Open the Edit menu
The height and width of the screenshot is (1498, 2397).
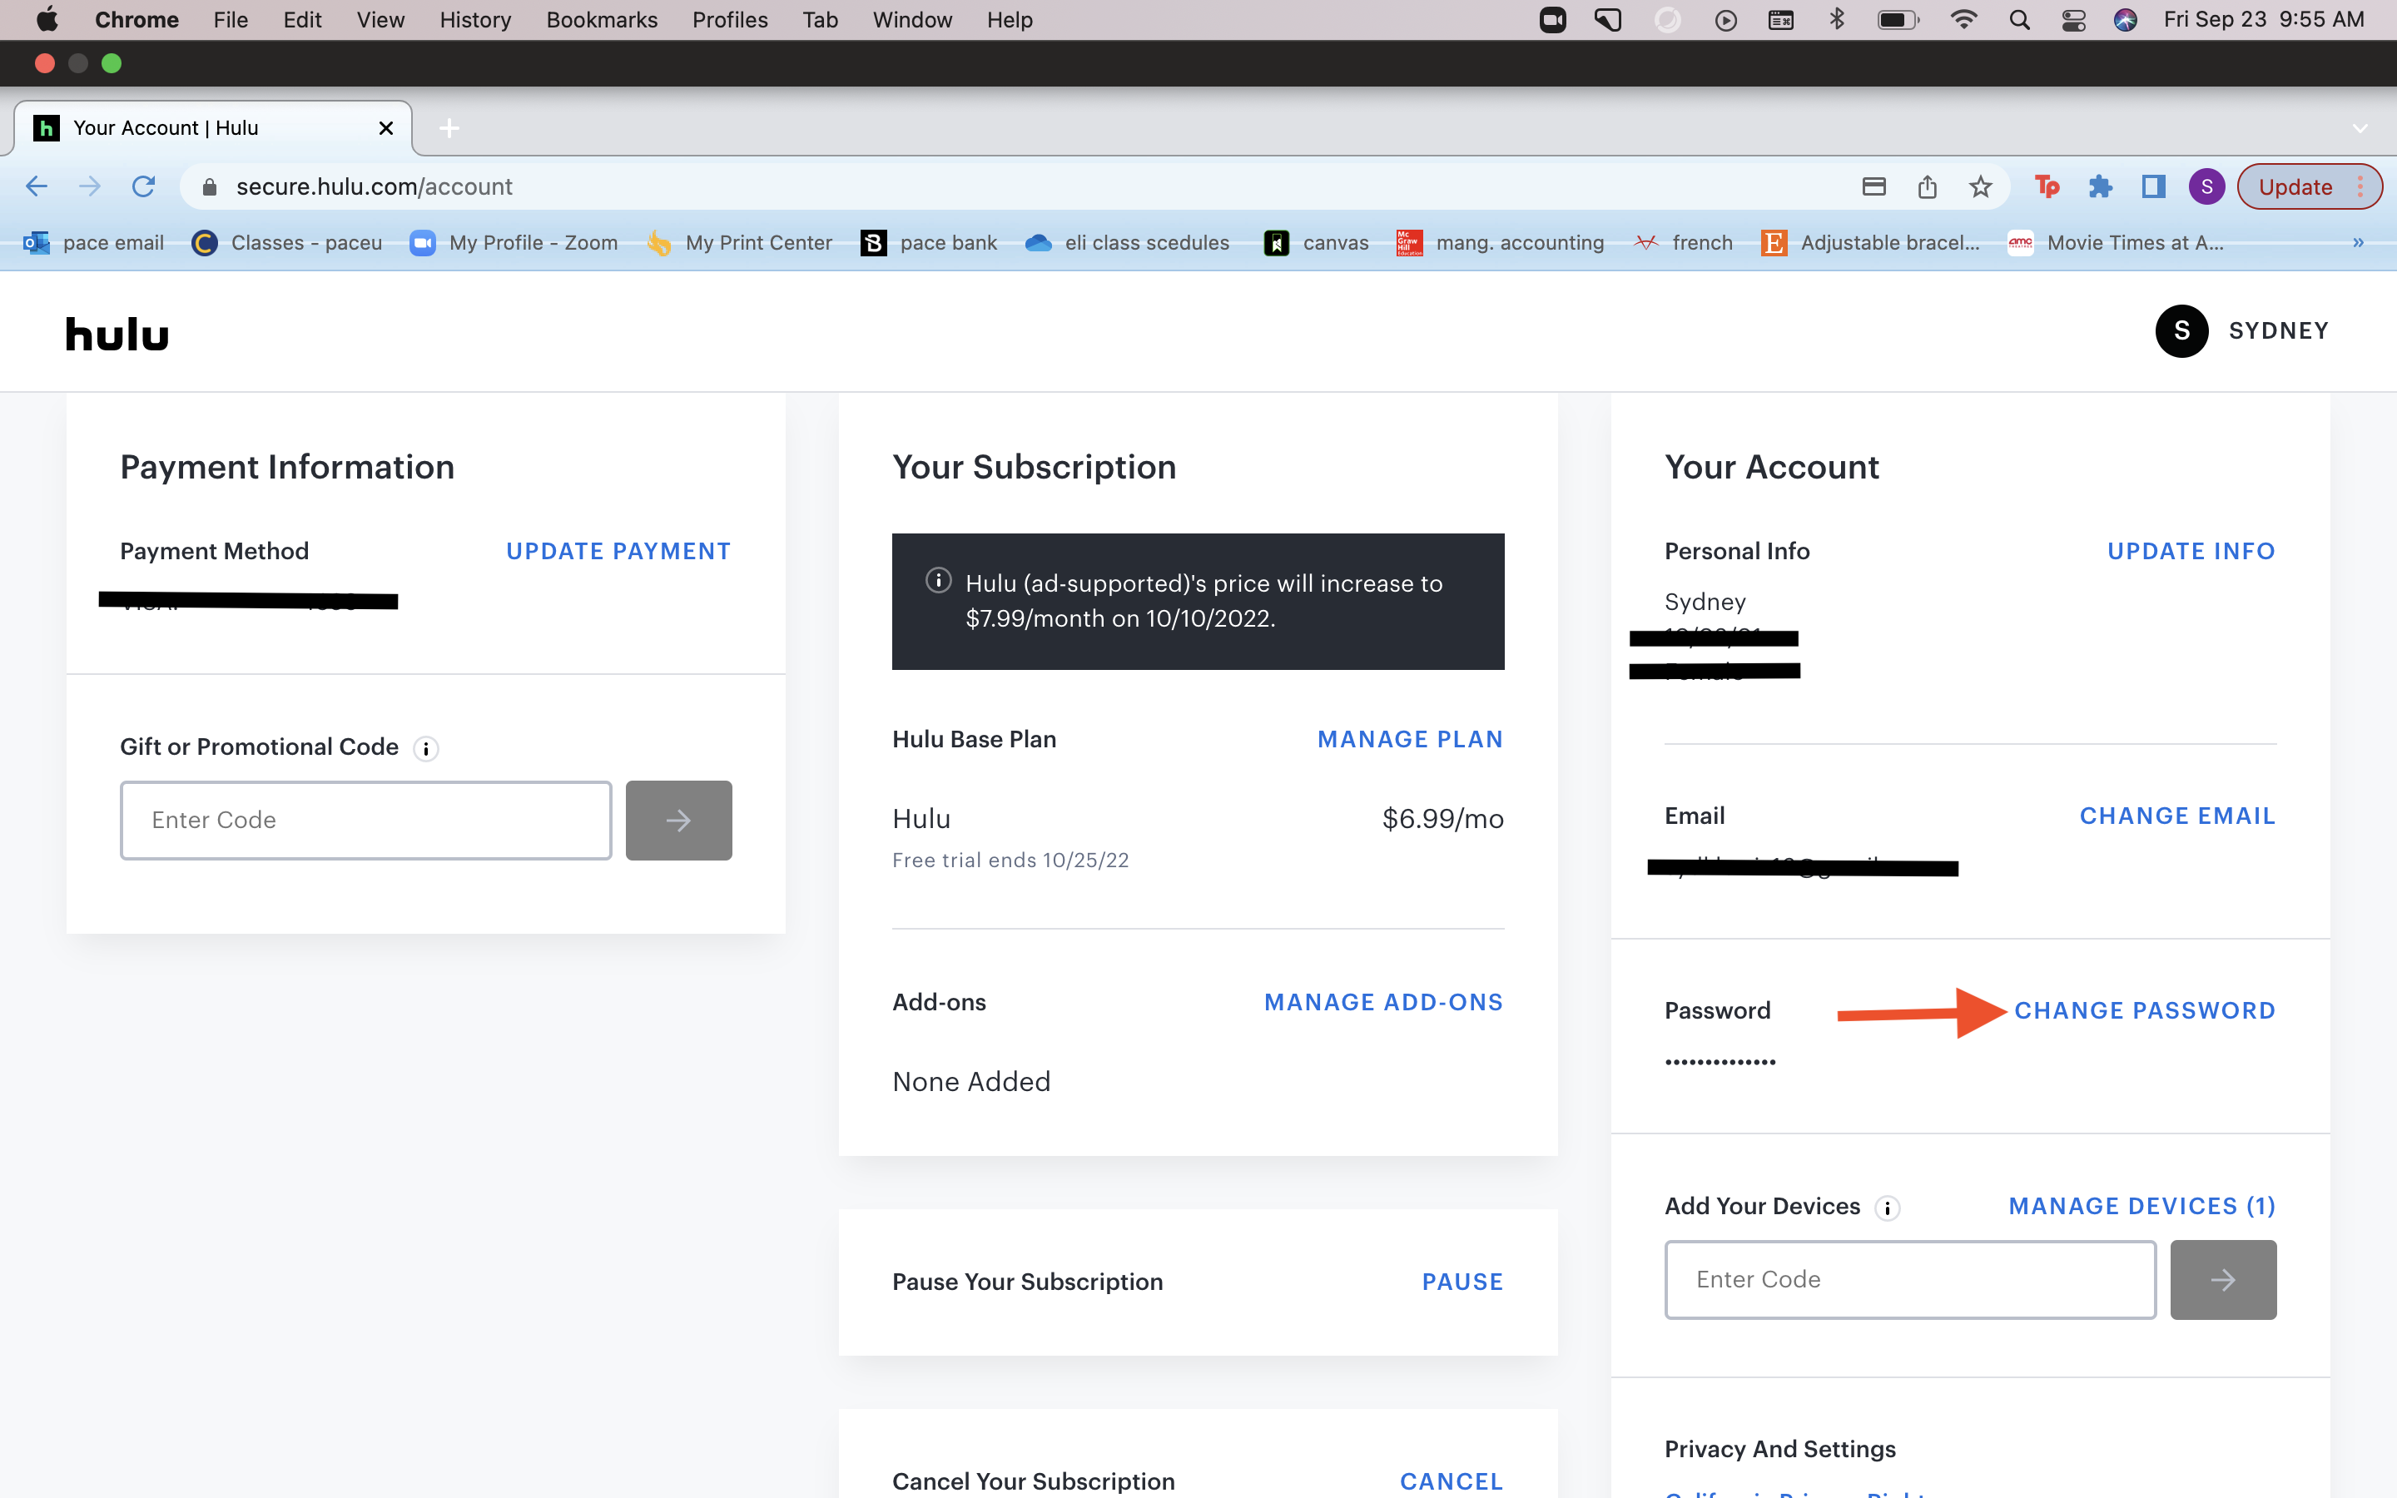(302, 20)
